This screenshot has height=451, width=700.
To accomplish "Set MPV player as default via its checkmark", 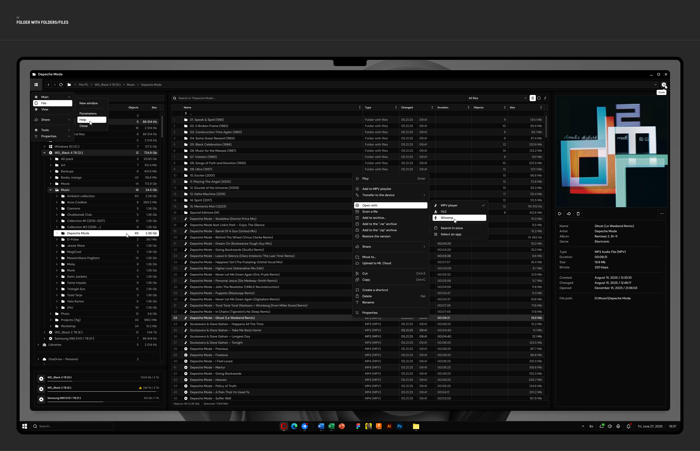I will (483, 205).
